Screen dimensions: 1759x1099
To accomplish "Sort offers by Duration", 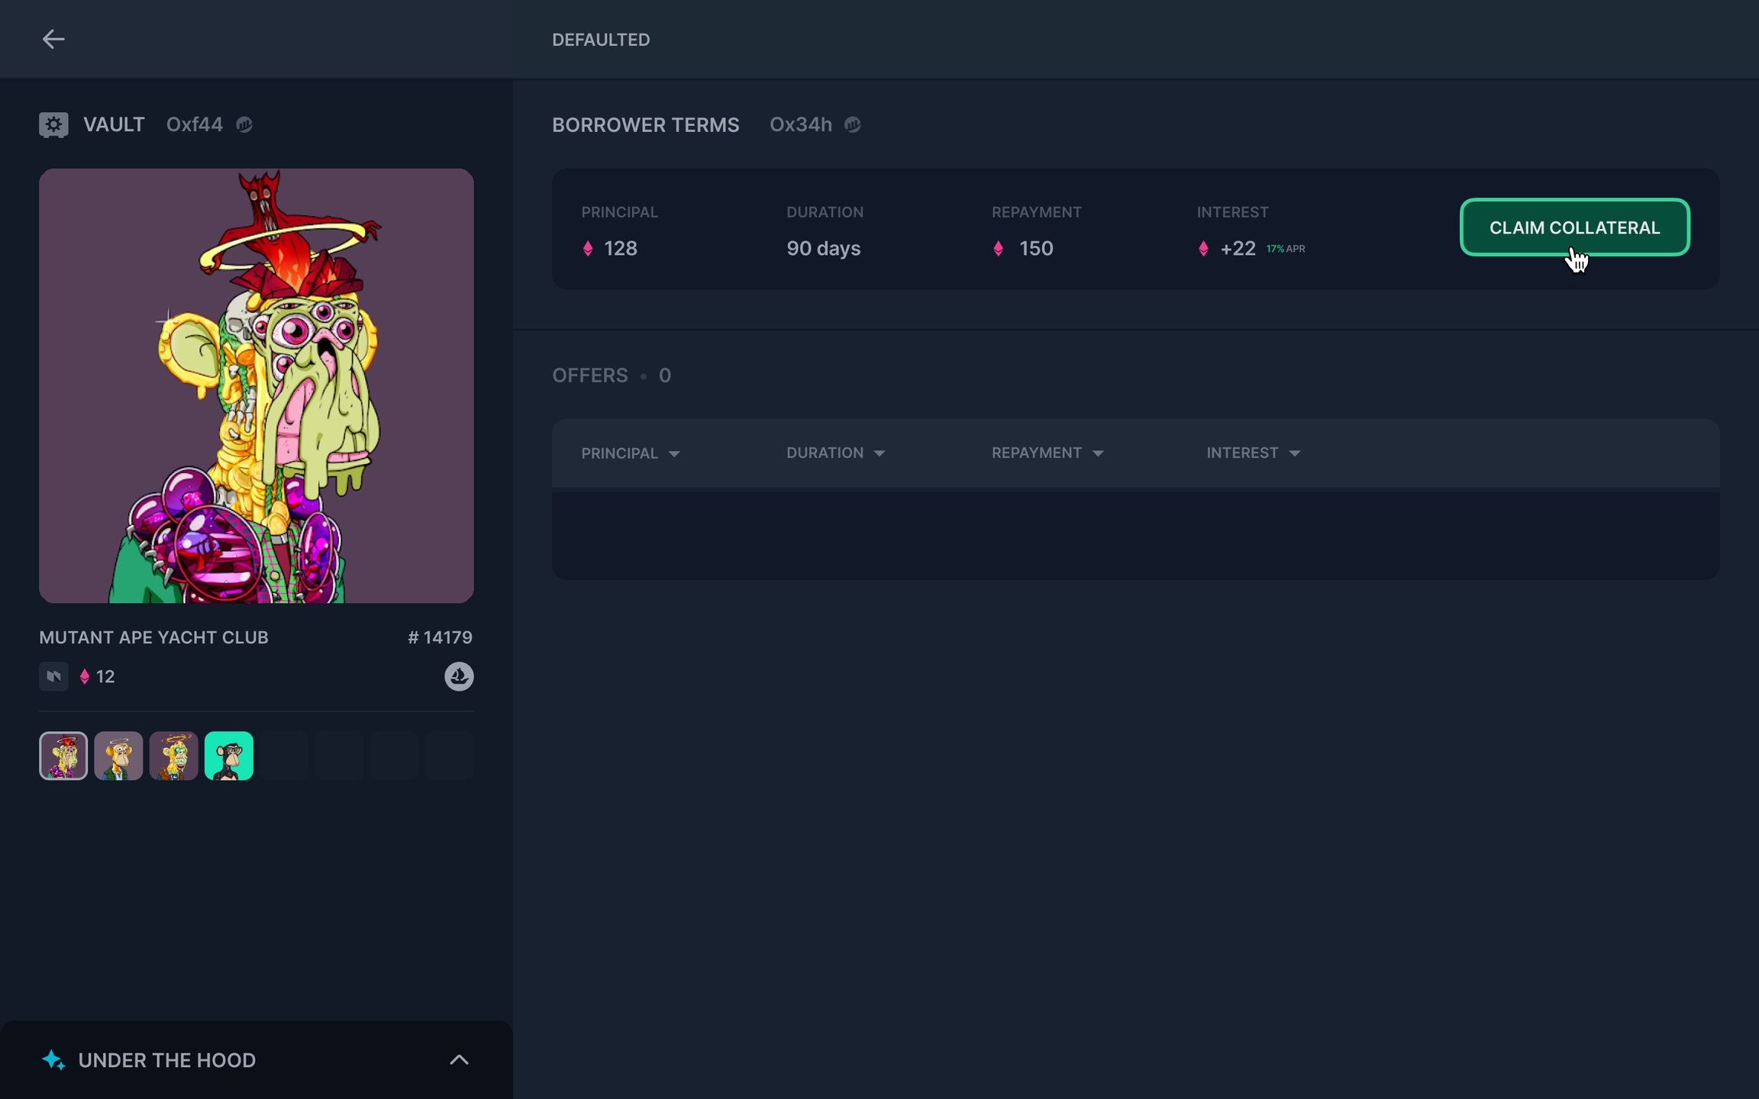I will coord(835,453).
